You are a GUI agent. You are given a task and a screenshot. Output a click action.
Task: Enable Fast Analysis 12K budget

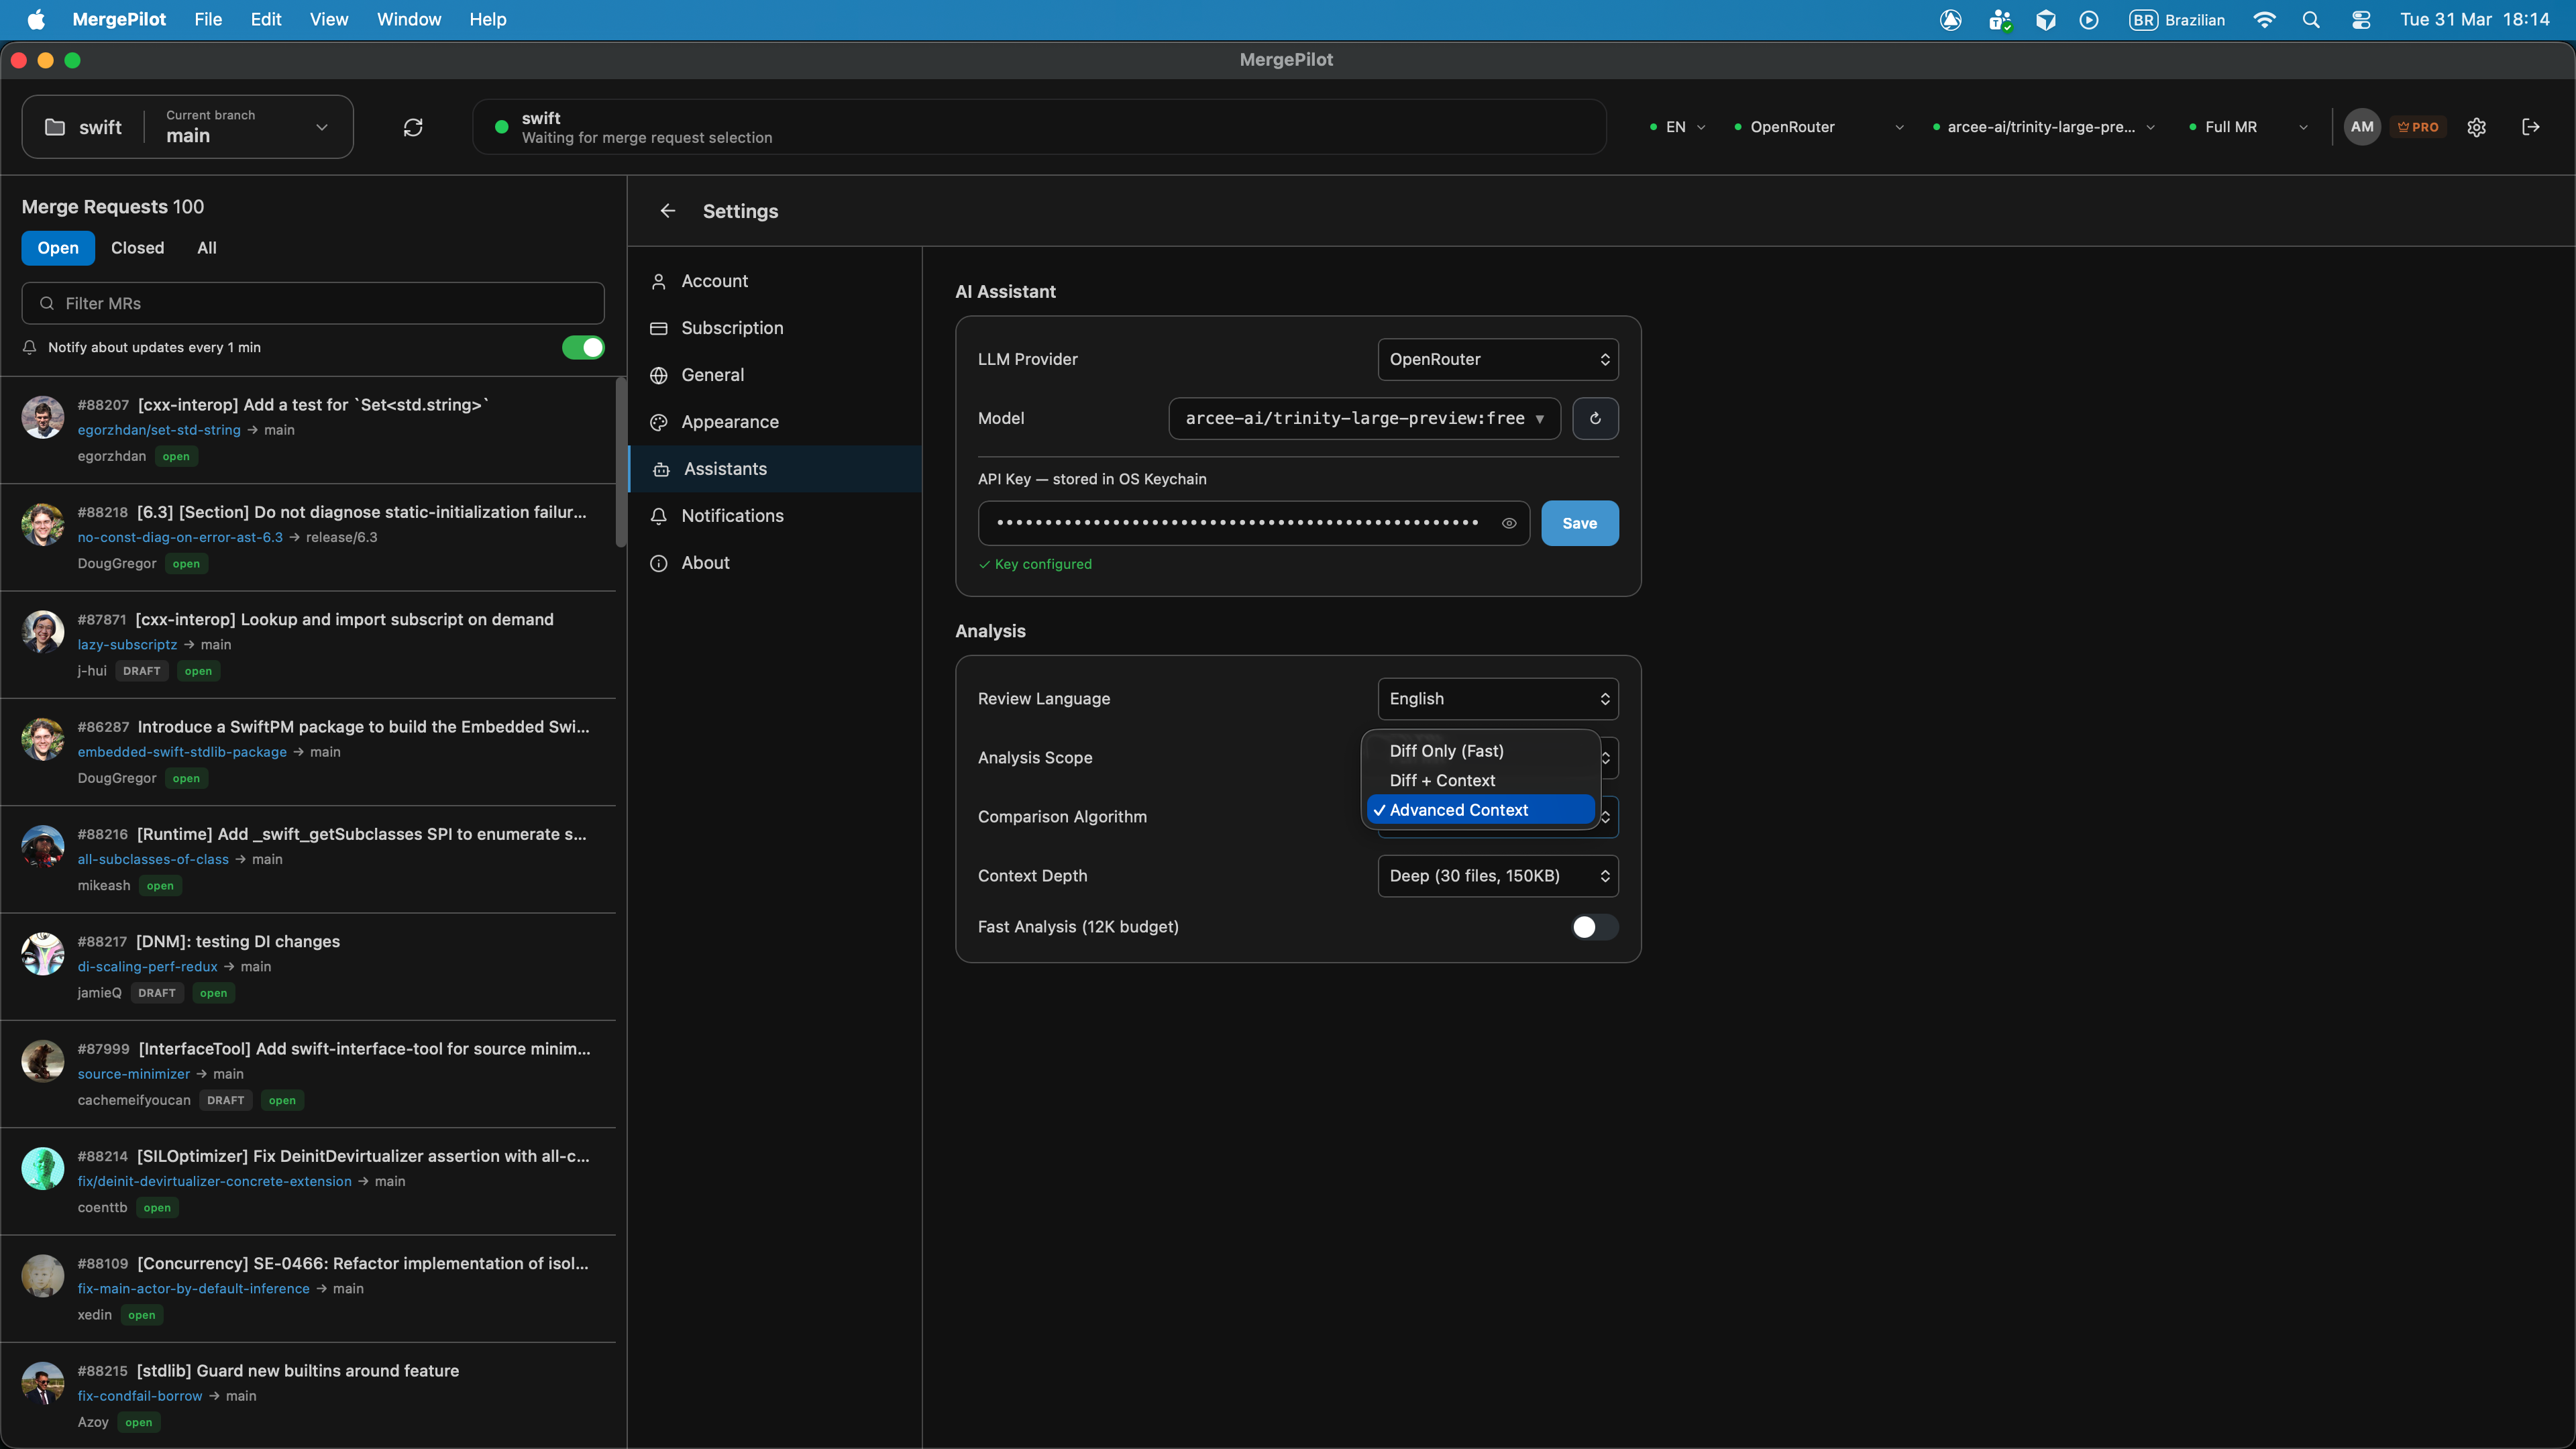[1592, 927]
